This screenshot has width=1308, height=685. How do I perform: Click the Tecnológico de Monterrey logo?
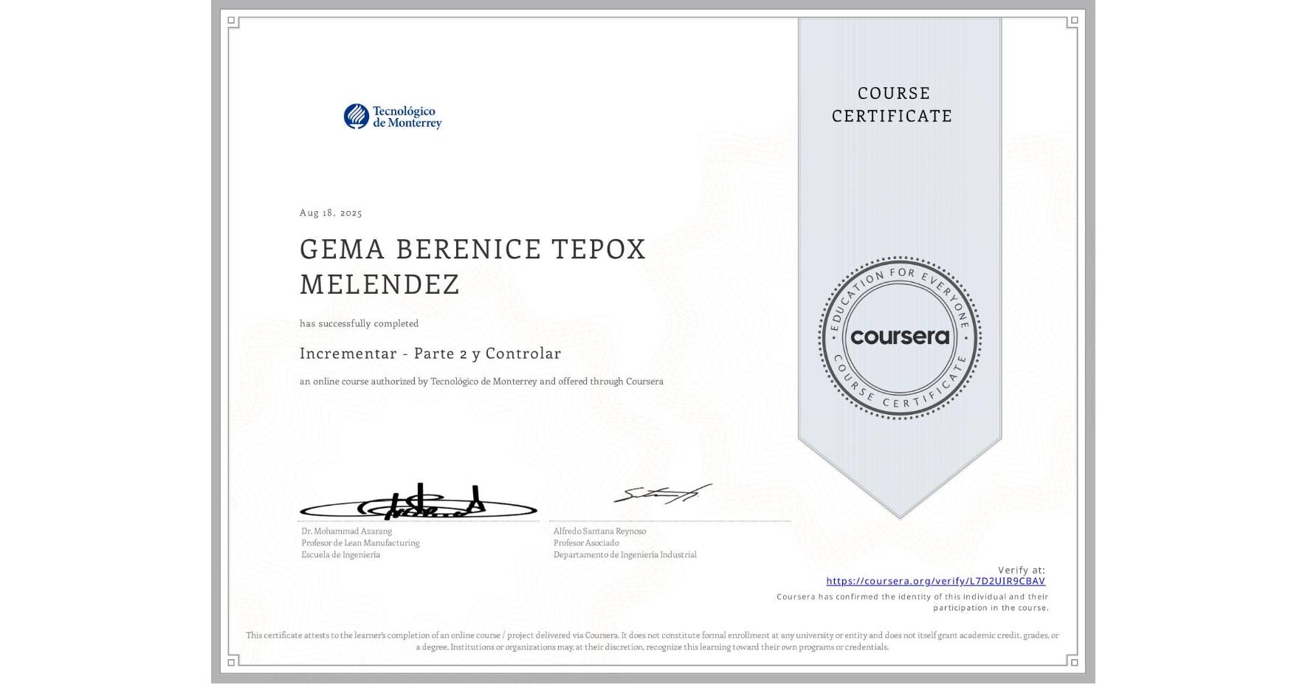point(393,117)
